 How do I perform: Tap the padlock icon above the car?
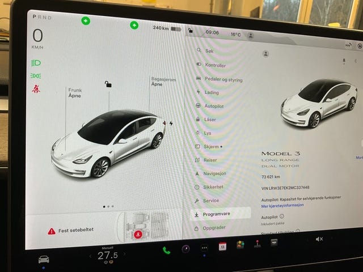(x=108, y=84)
